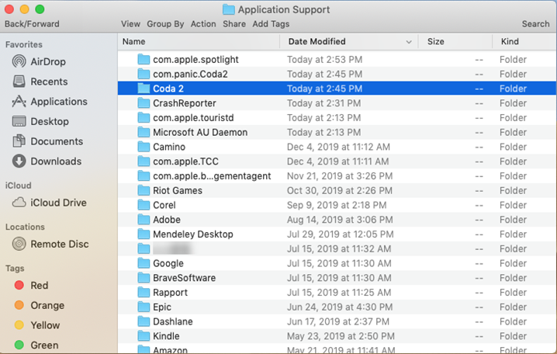Click the com.panic.Coda2 folder icon

pyautogui.click(x=144, y=74)
